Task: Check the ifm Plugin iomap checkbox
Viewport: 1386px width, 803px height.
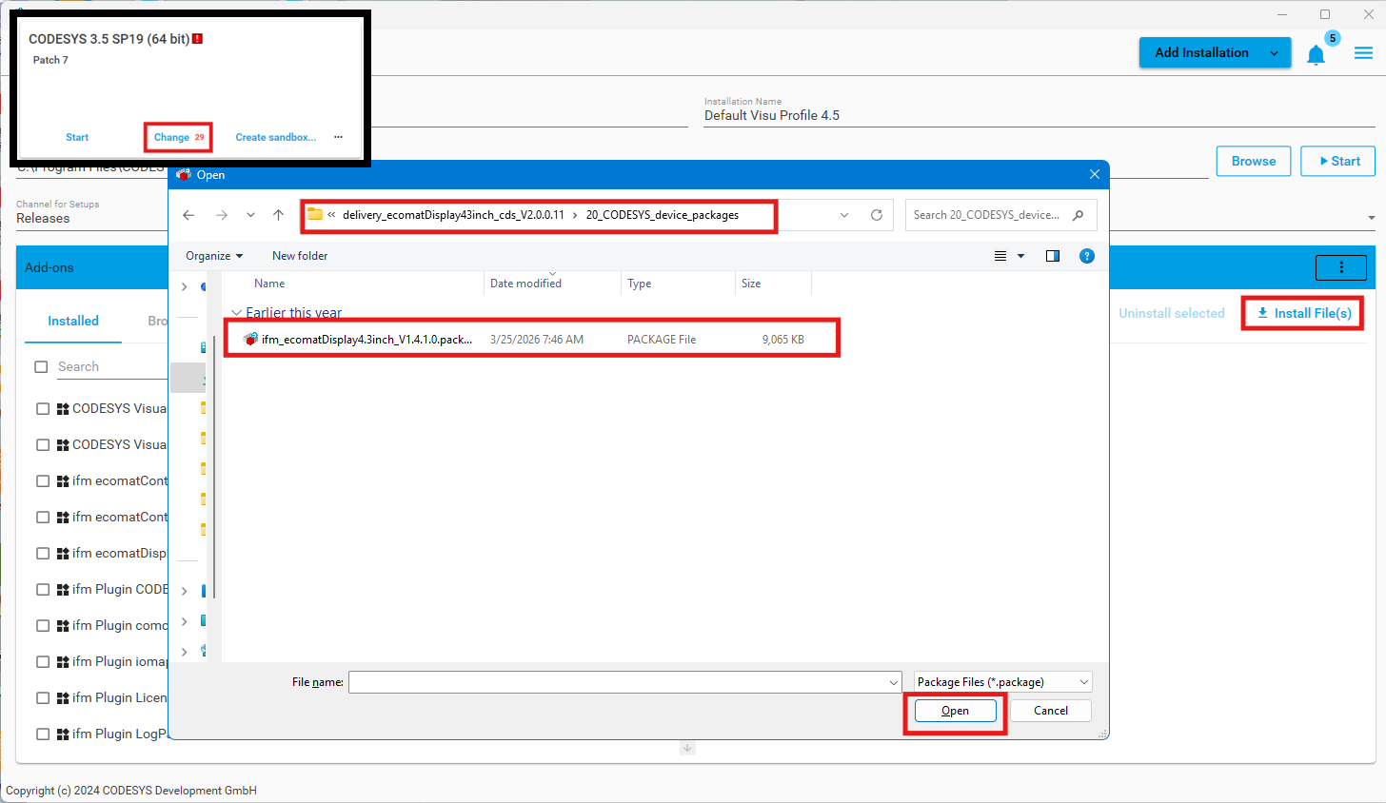Action: [43, 662]
